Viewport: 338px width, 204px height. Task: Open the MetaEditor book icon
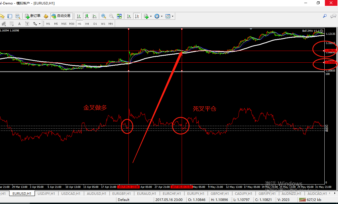point(46,16)
